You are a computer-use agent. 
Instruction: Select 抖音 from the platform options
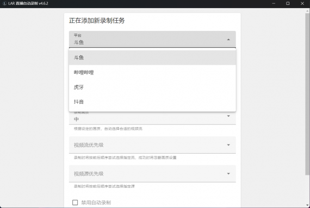[x=152, y=102]
